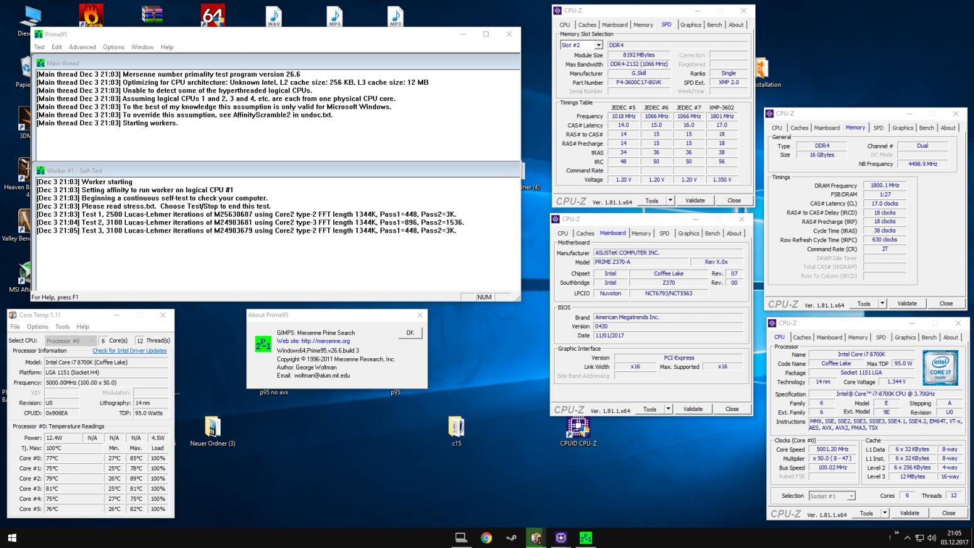The height and width of the screenshot is (548, 974).
Task: Open the Windows Start menu
Action: [11, 538]
